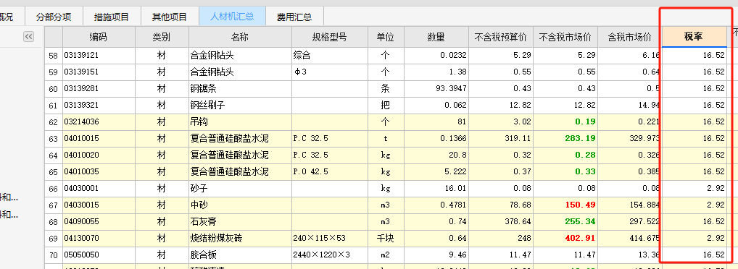This screenshot has height=269, width=738.
Task: Click the 含税市场价 column header
Action: point(630,37)
